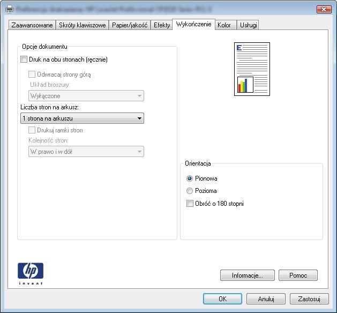Switch to the Zaawansowane tab

[32, 25]
